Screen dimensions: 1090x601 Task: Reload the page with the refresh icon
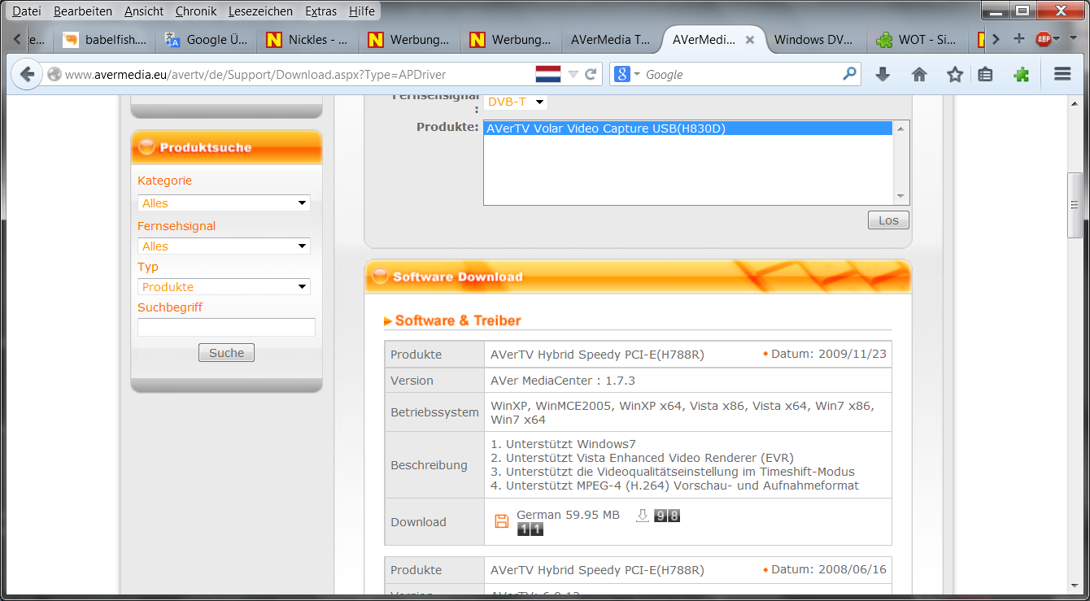coord(591,75)
